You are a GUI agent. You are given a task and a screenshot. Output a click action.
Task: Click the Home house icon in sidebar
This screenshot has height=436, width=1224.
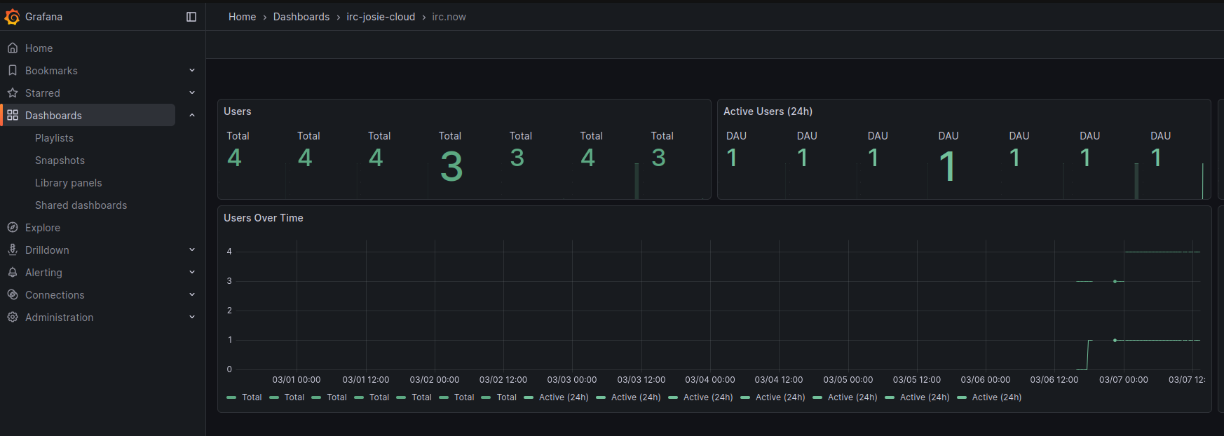tap(13, 48)
